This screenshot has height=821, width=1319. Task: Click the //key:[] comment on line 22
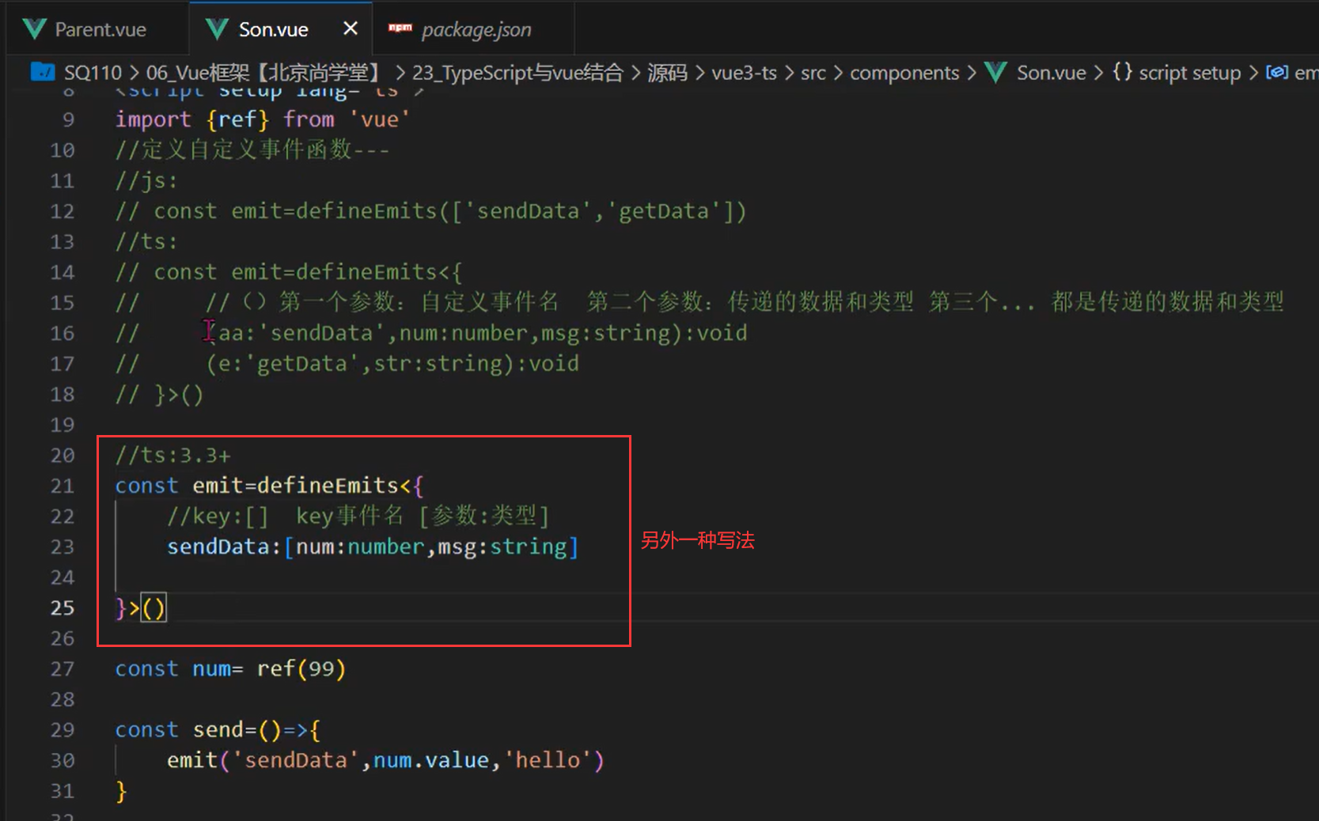[358, 516]
